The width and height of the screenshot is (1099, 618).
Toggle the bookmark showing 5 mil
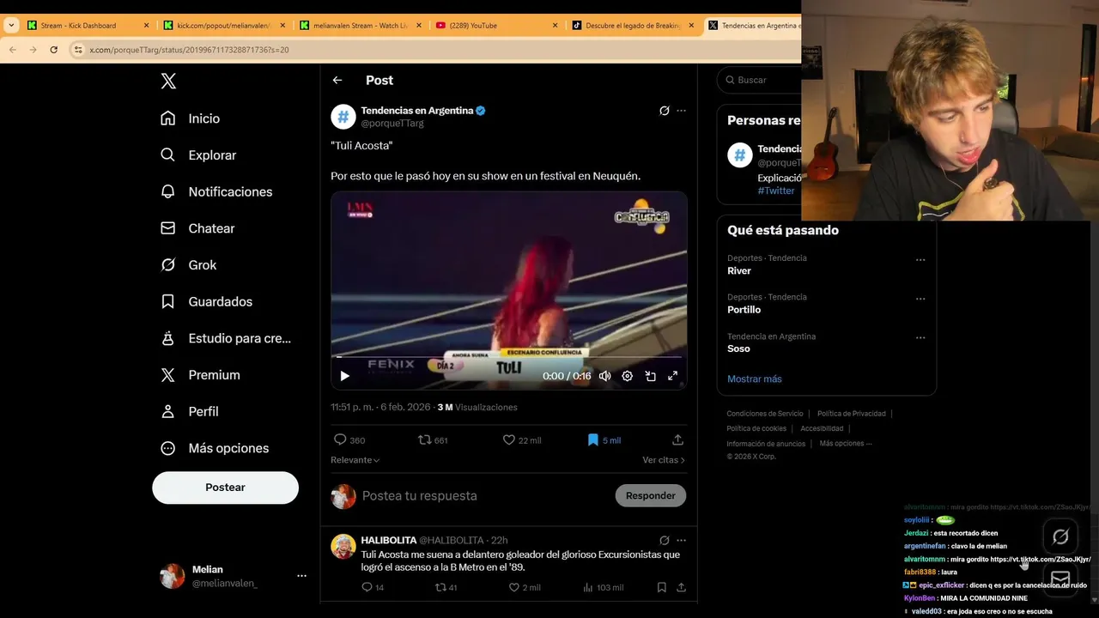(604, 439)
